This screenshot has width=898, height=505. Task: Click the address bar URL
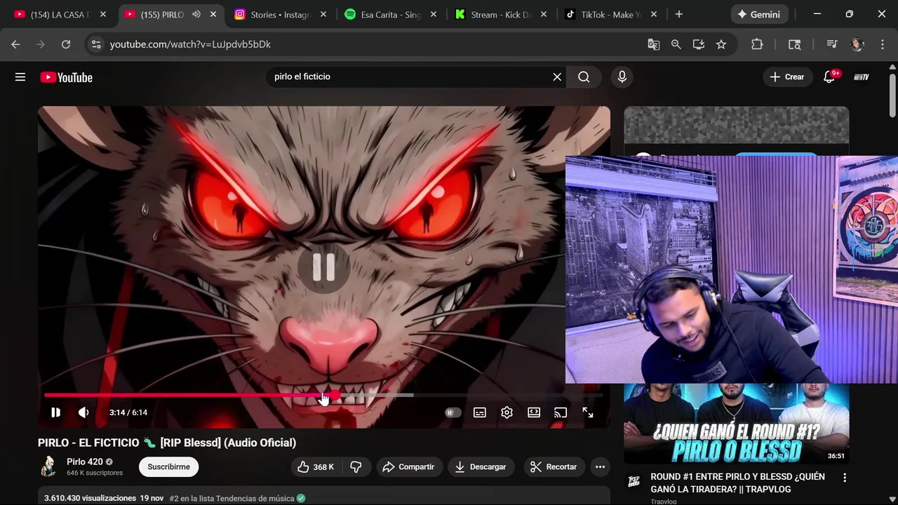pyautogui.click(x=190, y=44)
